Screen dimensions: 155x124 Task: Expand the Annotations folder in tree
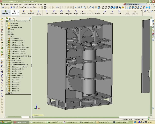7,23
